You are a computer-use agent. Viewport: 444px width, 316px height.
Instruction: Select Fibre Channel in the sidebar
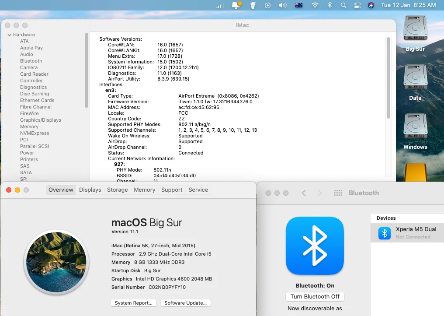coord(36,107)
